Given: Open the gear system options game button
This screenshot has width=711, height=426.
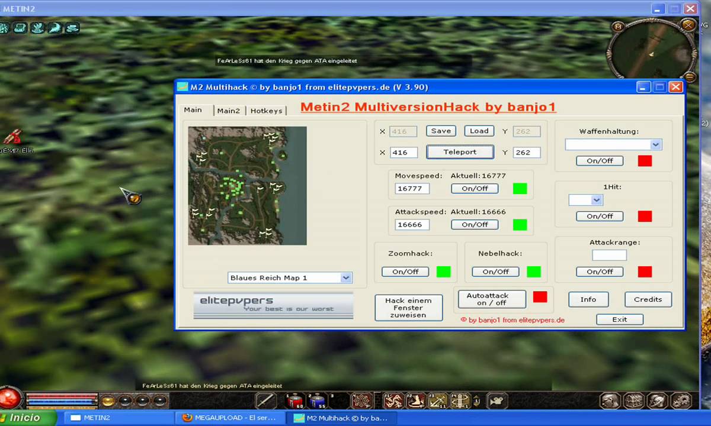Looking at the screenshot, I should 680,401.
